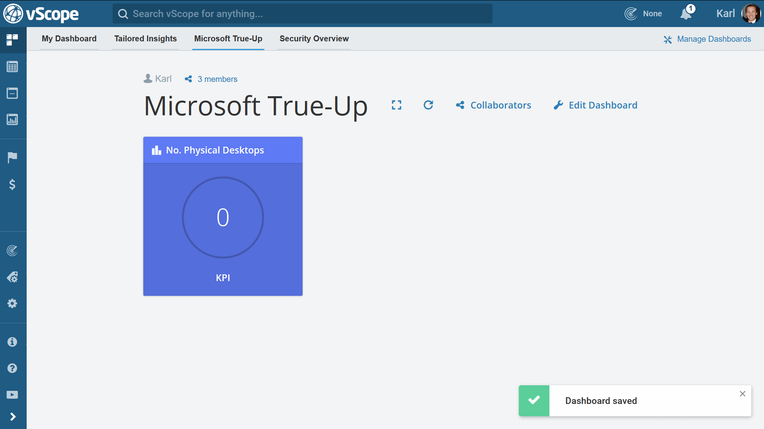Open the No. Physical Desktops widget title
Screen dimensions: 764x429
pos(215,150)
